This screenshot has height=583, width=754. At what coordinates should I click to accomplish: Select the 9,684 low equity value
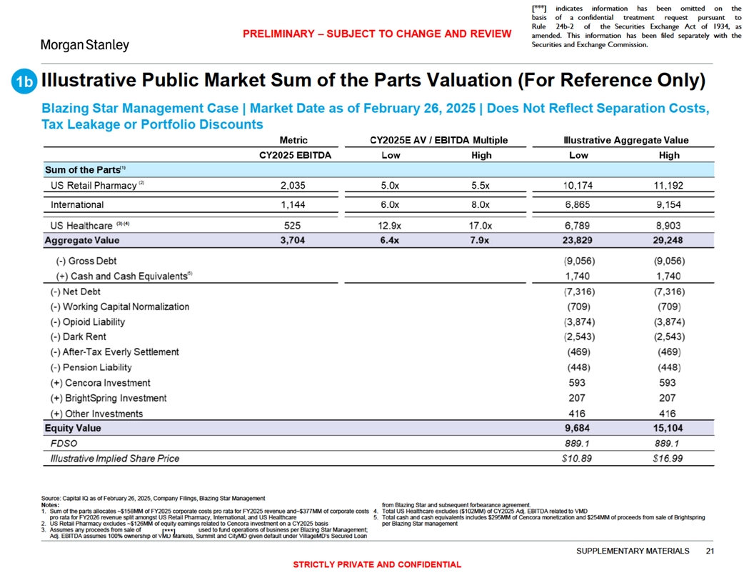[577, 428]
